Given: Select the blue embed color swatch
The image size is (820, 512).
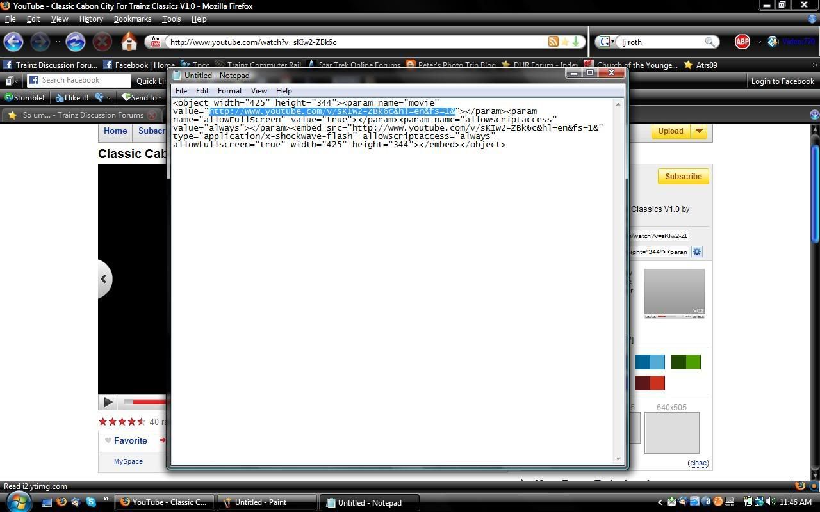Looking at the screenshot, I should pyautogui.click(x=650, y=362).
